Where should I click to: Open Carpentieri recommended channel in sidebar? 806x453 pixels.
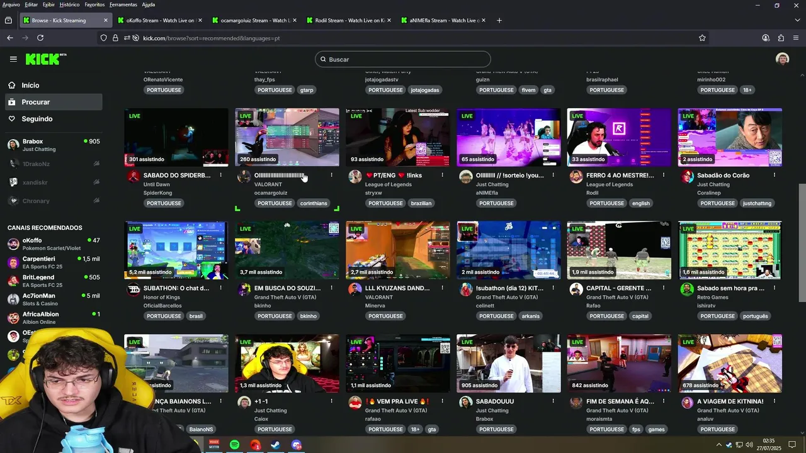[x=54, y=262]
